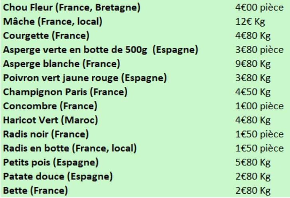Image resolution: width=290 pixels, height=198 pixels.
Task: Select the Radis noir (France) line
Action: pyautogui.click(x=46, y=134)
